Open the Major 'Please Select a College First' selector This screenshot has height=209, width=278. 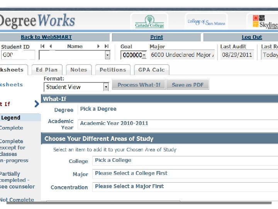click(185, 174)
